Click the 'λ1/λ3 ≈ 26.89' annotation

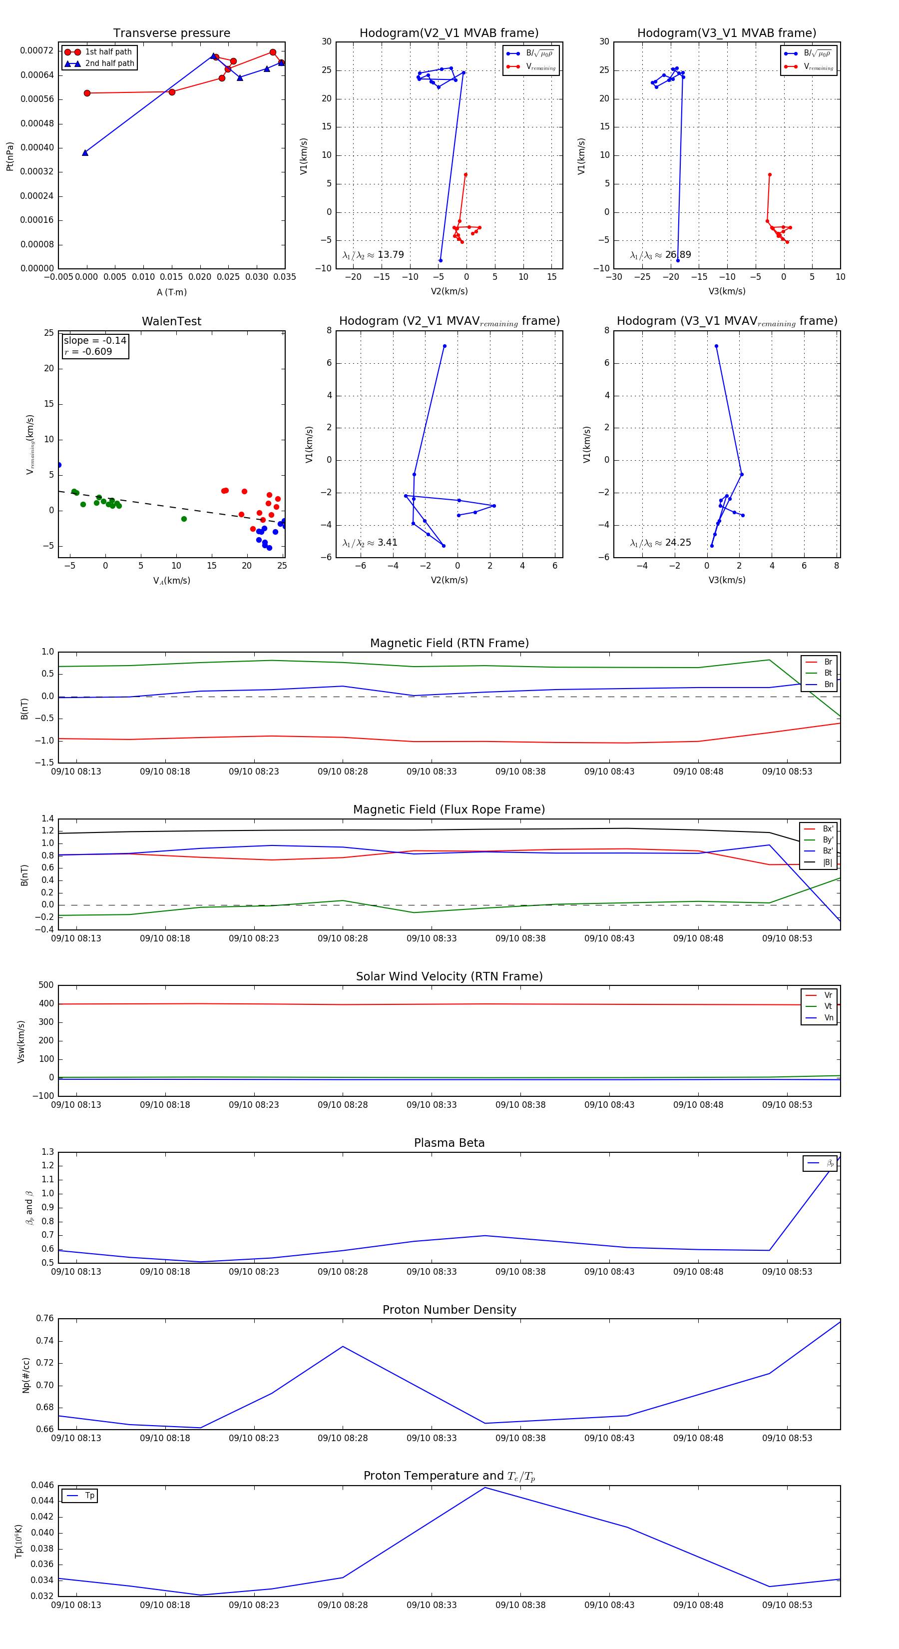660,255
